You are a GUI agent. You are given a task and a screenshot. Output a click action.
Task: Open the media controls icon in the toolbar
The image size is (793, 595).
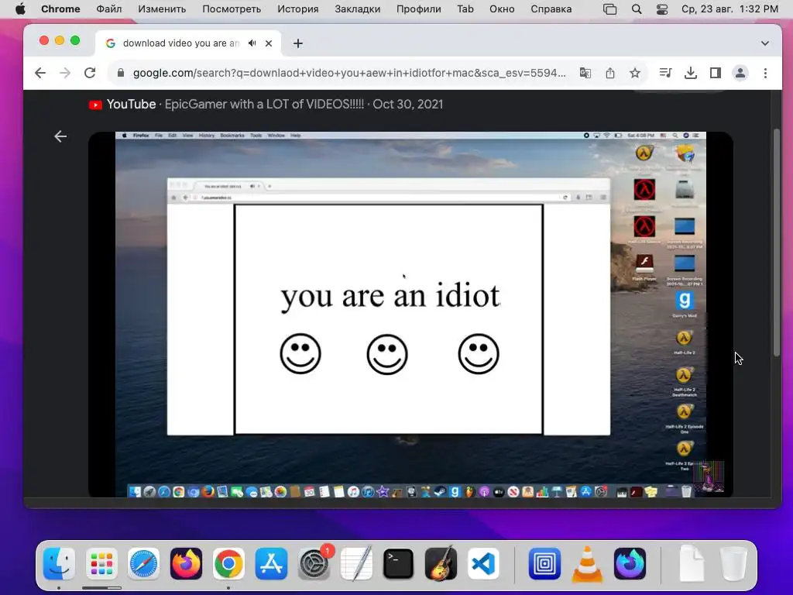tap(665, 73)
